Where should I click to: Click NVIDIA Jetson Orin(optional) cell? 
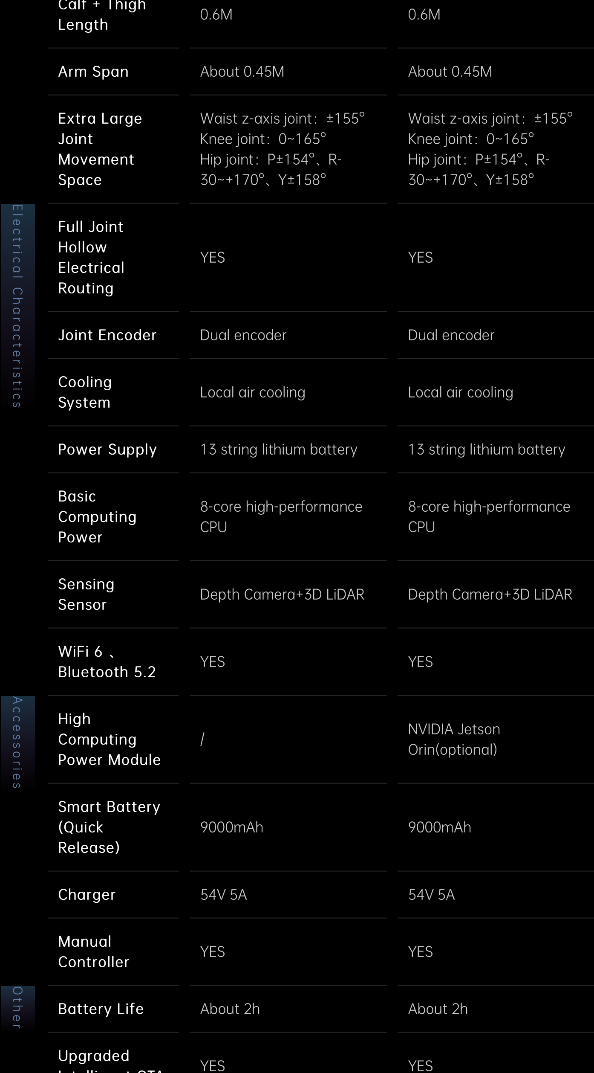click(x=454, y=739)
